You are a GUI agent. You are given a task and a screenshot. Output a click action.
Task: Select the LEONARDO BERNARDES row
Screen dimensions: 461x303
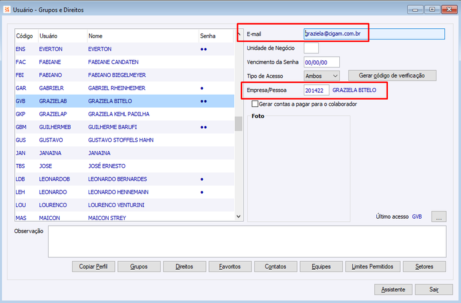click(x=125, y=179)
